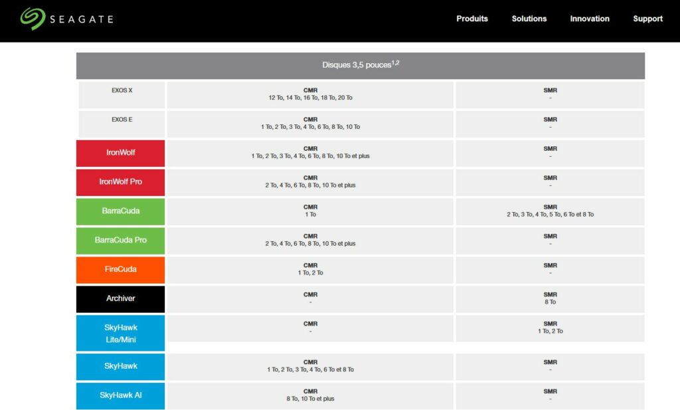Click BarraCuda SMR capacities '2 To, 3 To, 4 To, 5 To, 6 To et 8 To'

tap(551, 215)
